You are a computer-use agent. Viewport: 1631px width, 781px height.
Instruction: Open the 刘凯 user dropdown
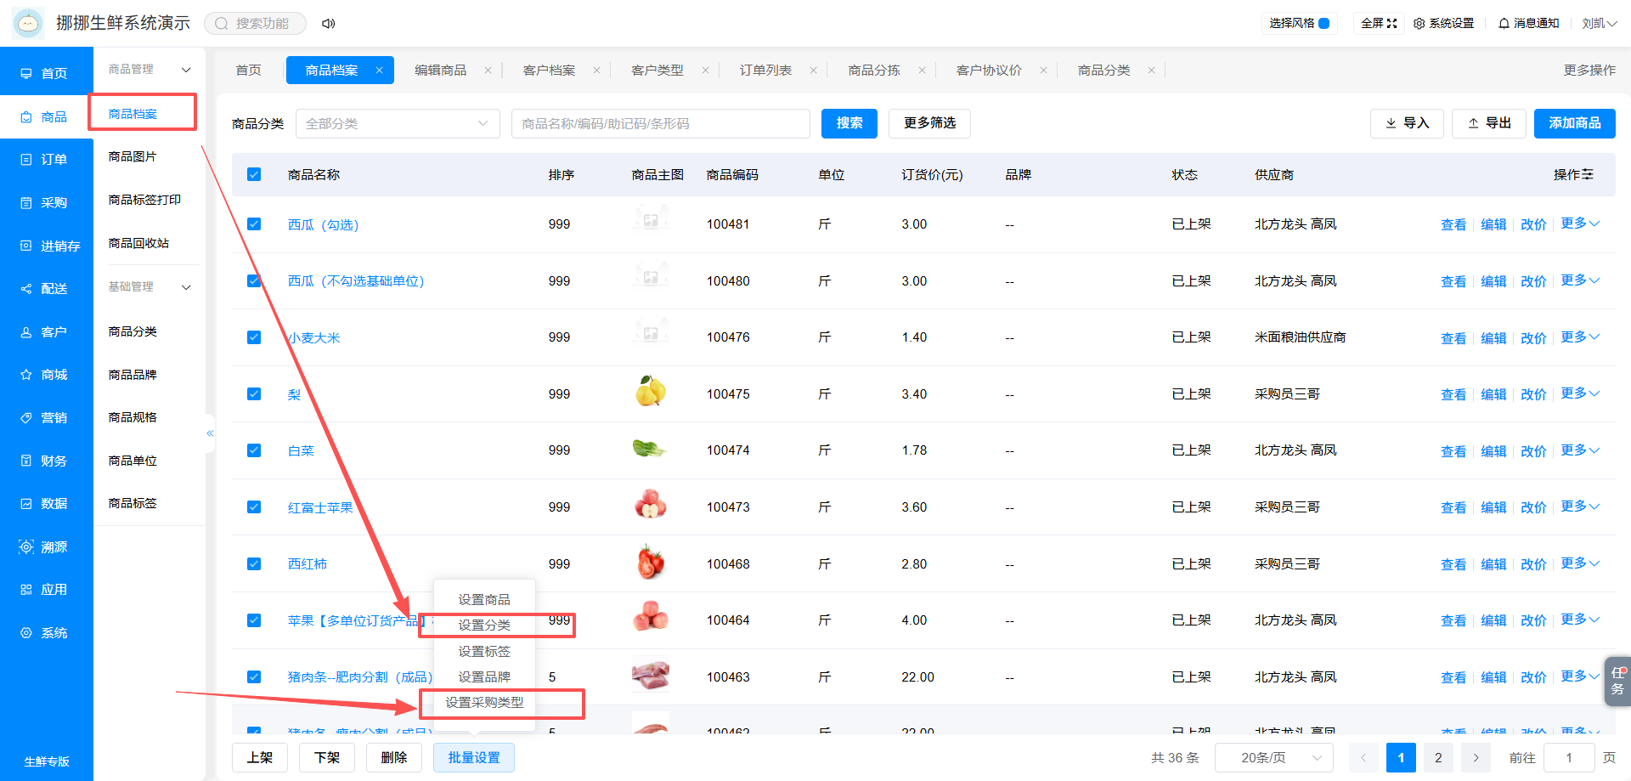coord(1599,24)
